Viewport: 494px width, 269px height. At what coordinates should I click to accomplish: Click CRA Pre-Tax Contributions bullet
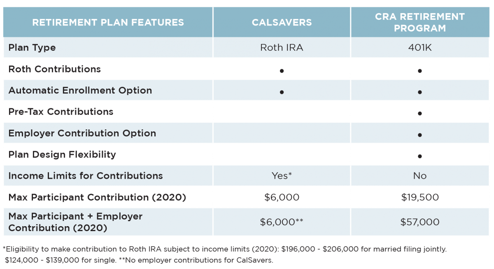[419, 113]
